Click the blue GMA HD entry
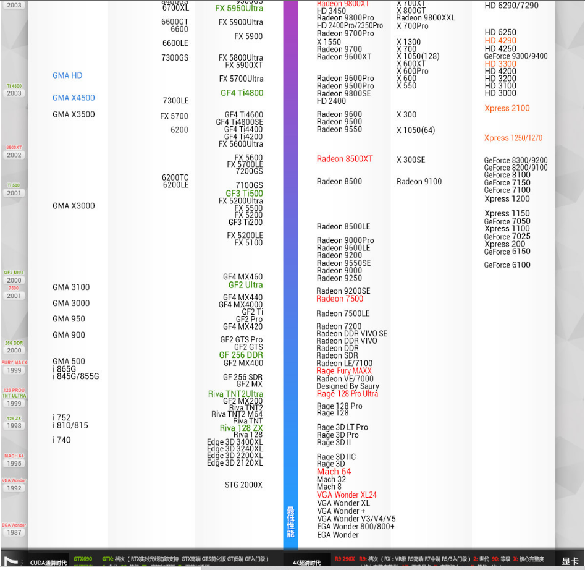 [x=67, y=75]
